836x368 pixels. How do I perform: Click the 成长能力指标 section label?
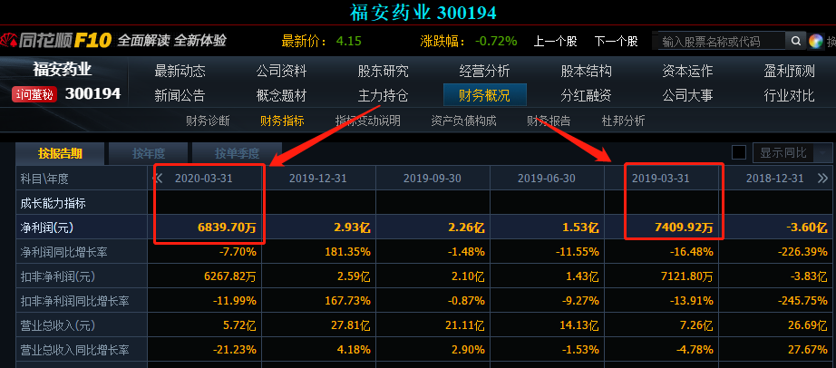pos(53,203)
